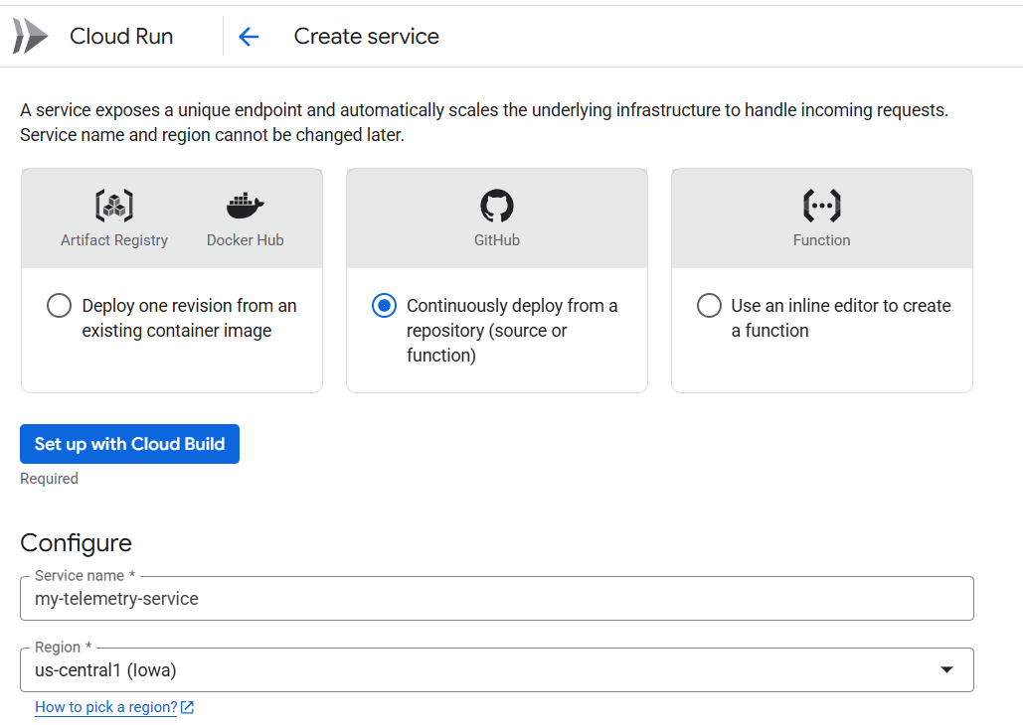The image size is (1023, 725).
Task: Click the Docker Hub whale icon
Action: tap(245, 206)
